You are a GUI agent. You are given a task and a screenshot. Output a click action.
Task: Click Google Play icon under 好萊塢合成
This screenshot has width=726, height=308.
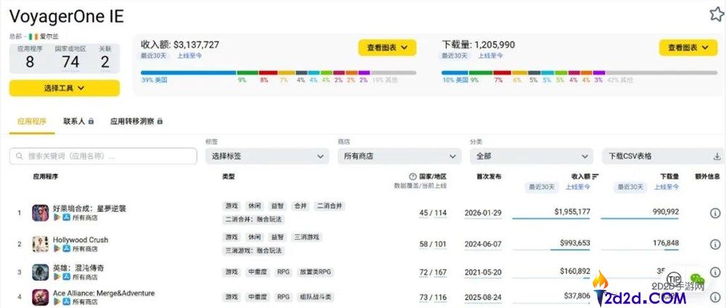coord(57,217)
